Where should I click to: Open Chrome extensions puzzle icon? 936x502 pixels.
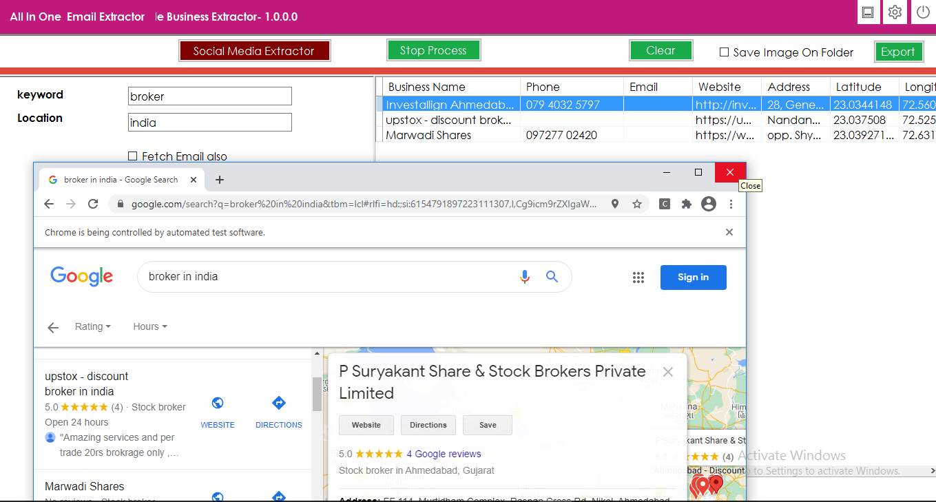click(x=686, y=204)
